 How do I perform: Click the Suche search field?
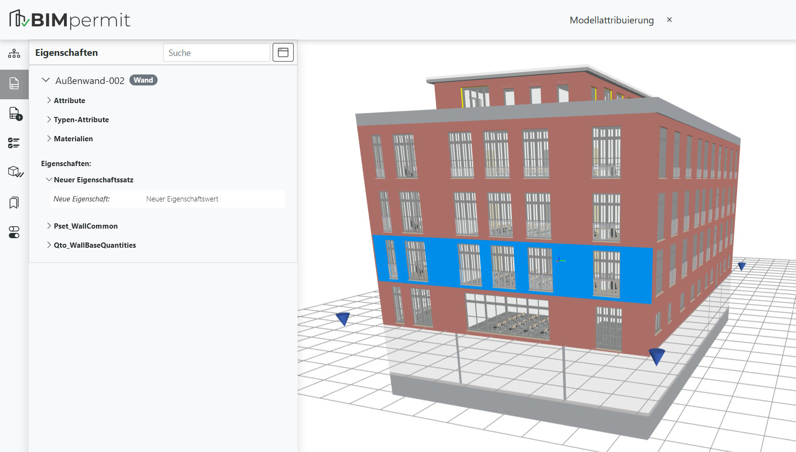(217, 53)
